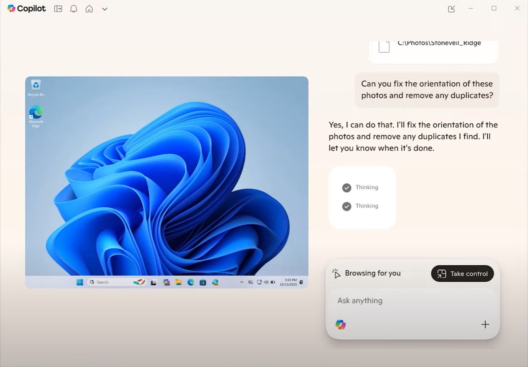528x367 pixels.
Task: Open the clock showing 3:33 PM
Action: [288, 282]
